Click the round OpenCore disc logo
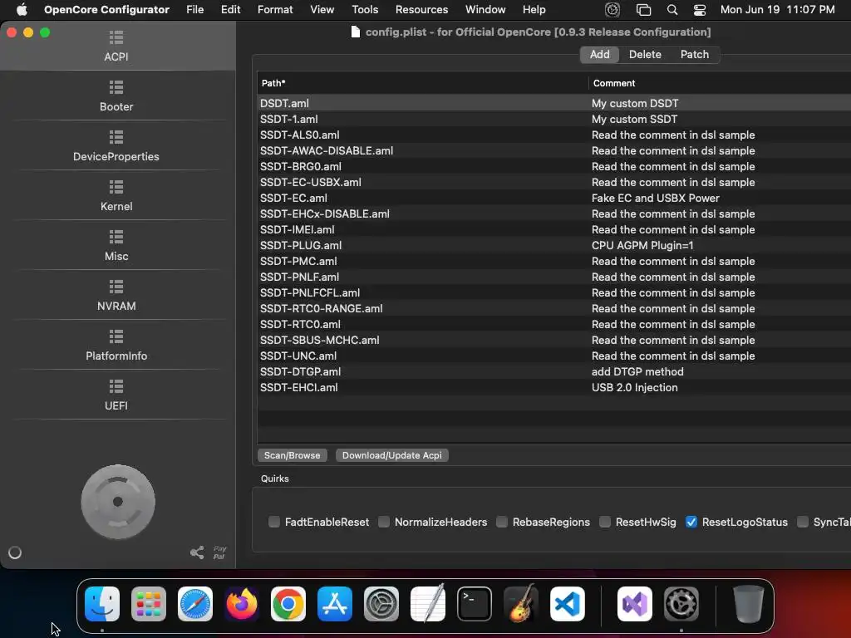 tap(118, 502)
